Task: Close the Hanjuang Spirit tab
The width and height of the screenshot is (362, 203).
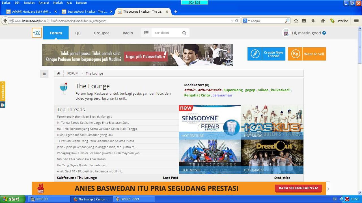Action: pyautogui.click(x=55, y=12)
